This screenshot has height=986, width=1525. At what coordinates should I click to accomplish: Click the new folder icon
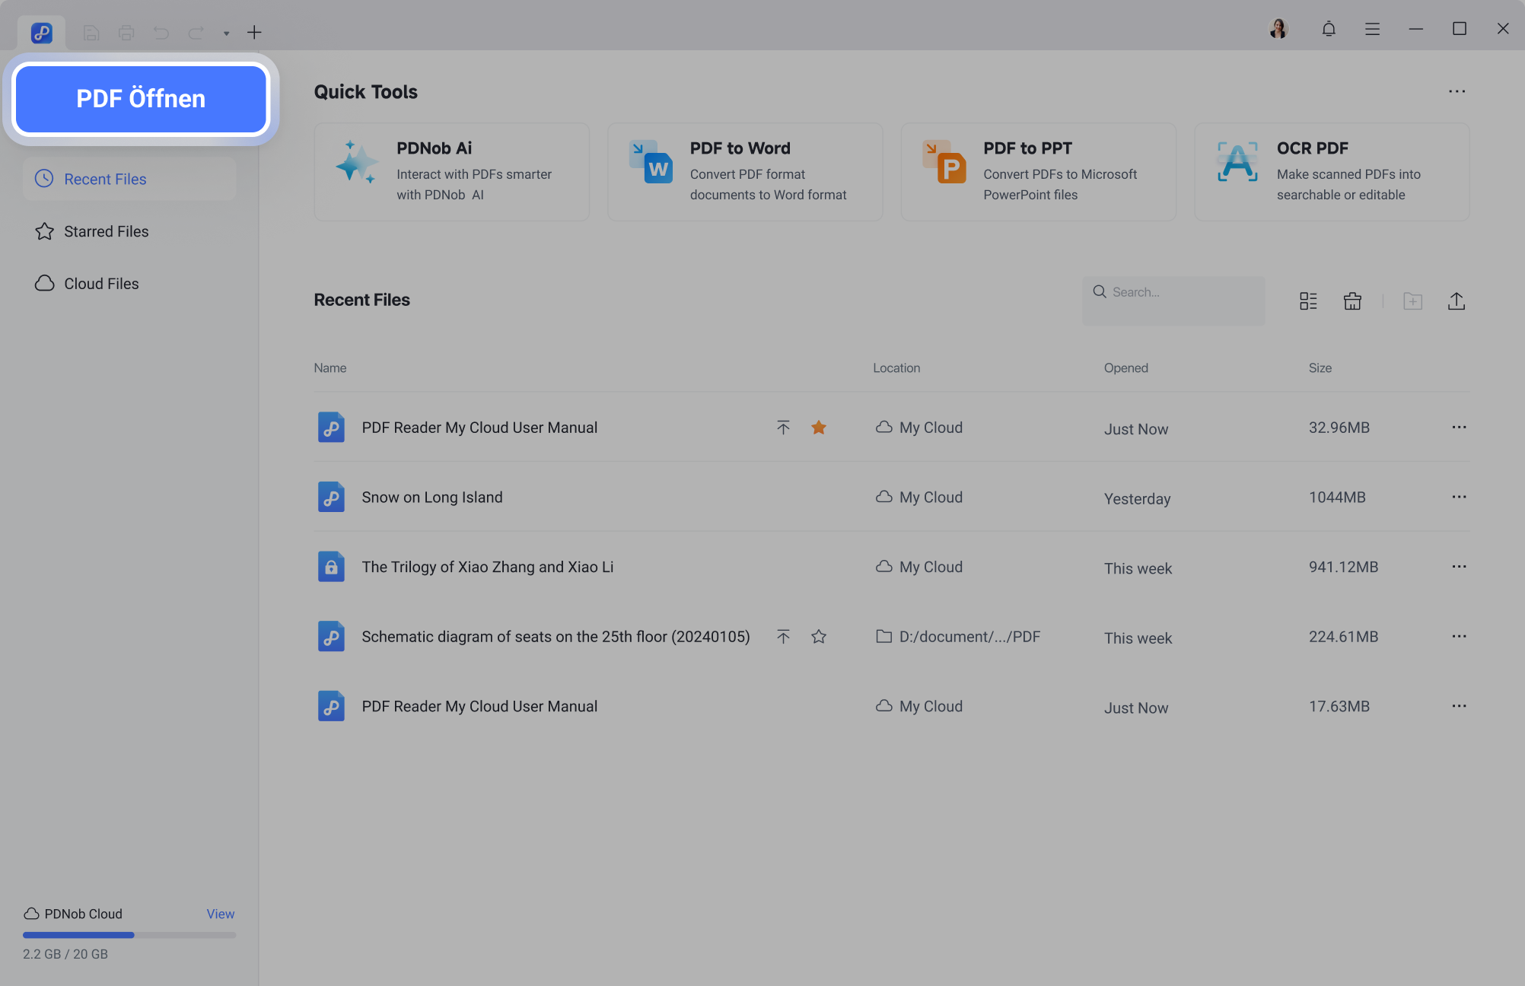tap(1412, 301)
